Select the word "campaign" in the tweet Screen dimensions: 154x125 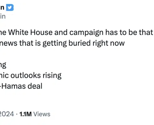pyautogui.click(x=86, y=33)
